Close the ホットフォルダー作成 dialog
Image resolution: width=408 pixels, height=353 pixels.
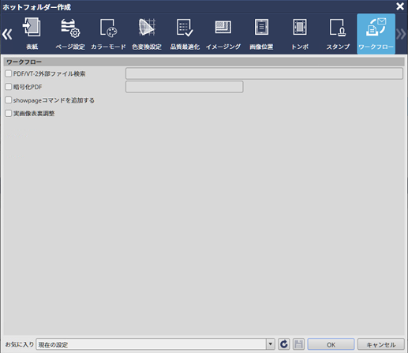400,6
